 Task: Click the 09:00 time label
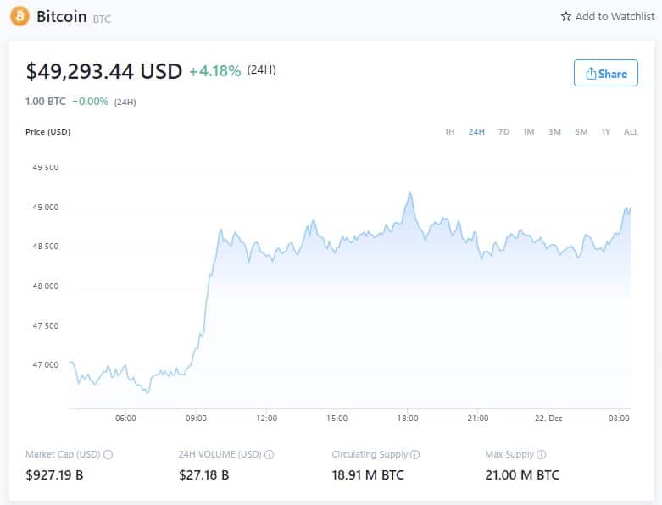point(197,418)
